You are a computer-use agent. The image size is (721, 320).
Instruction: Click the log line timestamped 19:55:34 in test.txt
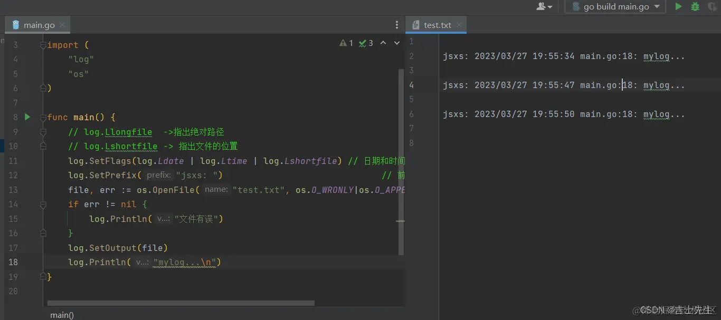click(564, 56)
